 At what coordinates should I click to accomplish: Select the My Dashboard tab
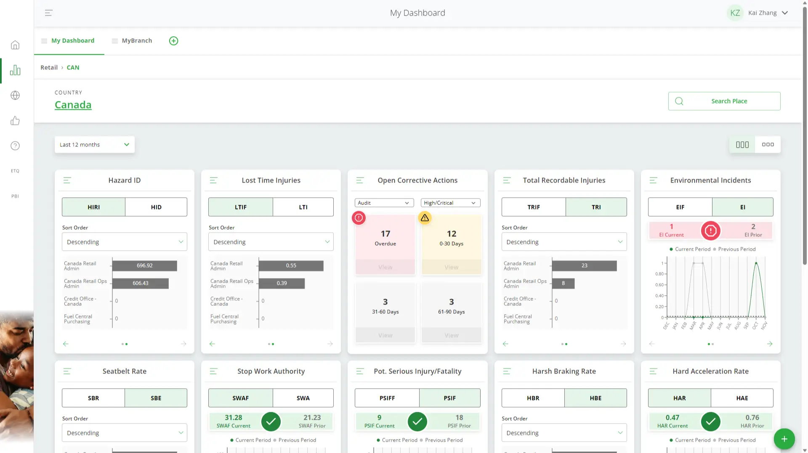72,41
